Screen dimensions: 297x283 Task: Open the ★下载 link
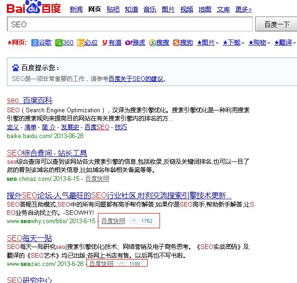(x=232, y=42)
